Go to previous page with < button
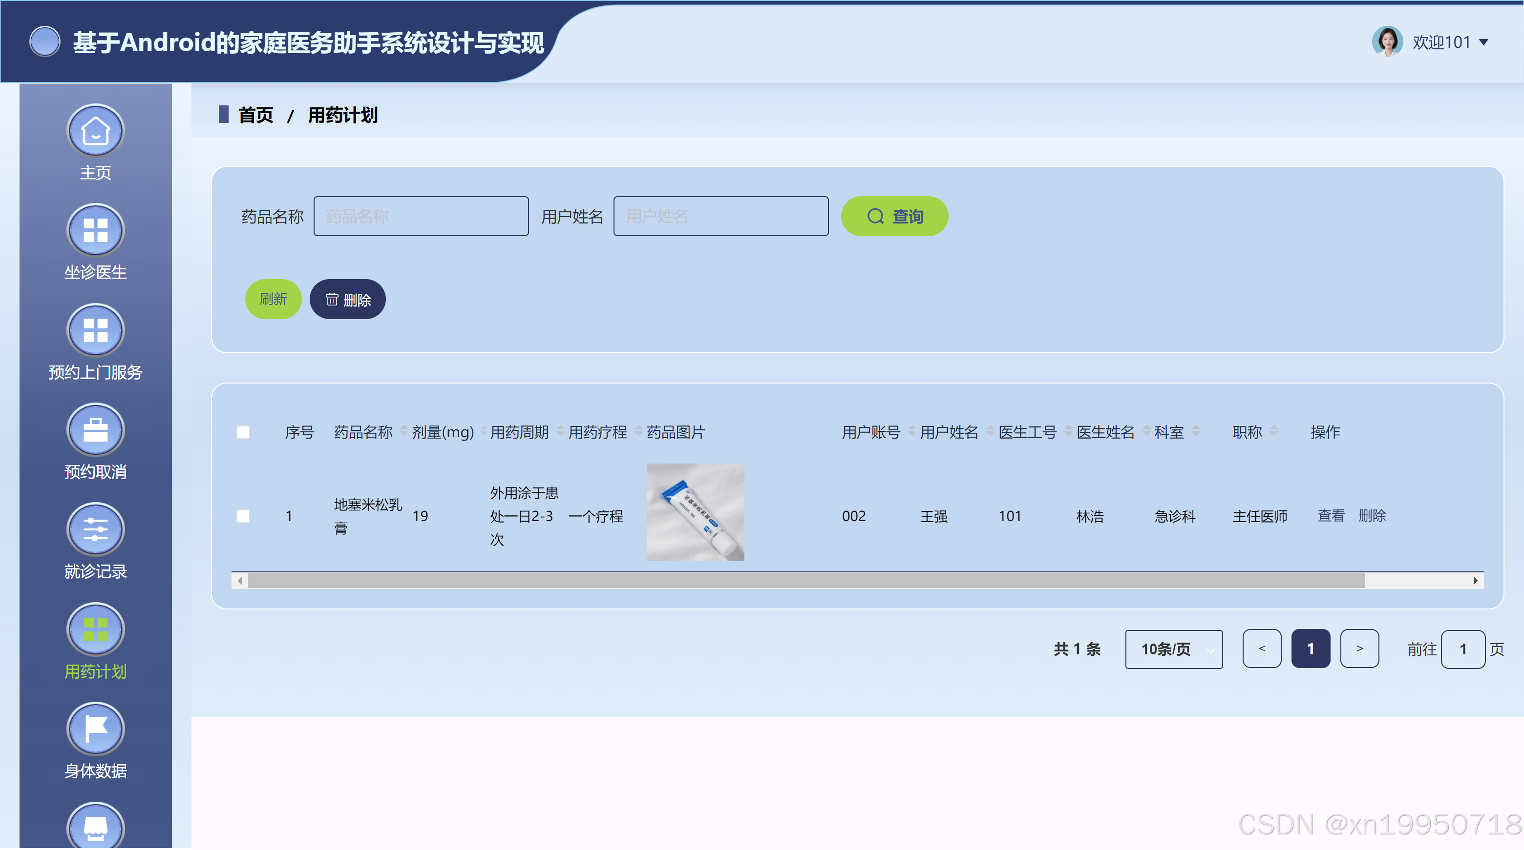The image size is (1524, 850). [1261, 648]
